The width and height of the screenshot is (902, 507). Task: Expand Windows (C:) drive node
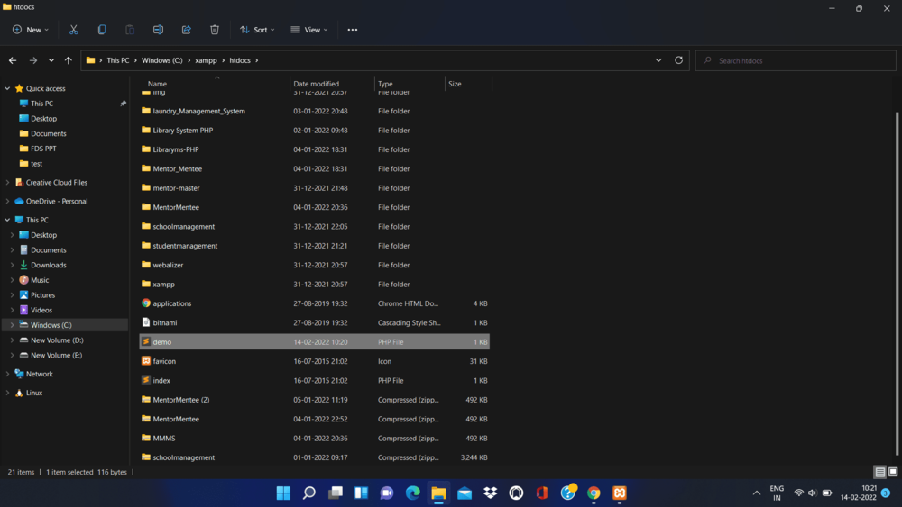click(12, 325)
